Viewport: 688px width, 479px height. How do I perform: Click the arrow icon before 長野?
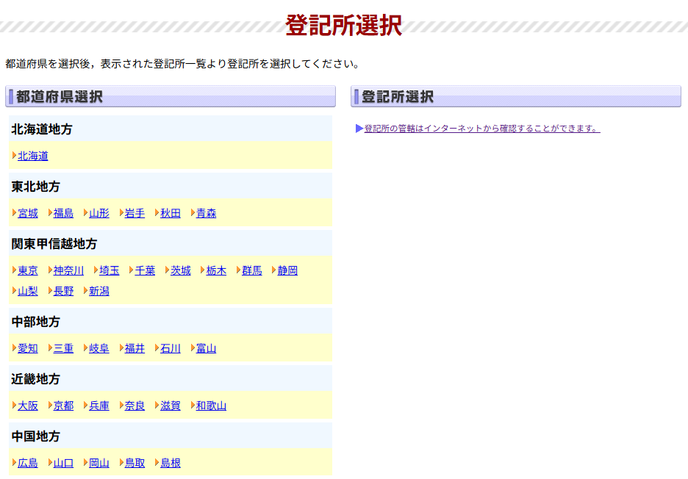[x=50, y=290]
